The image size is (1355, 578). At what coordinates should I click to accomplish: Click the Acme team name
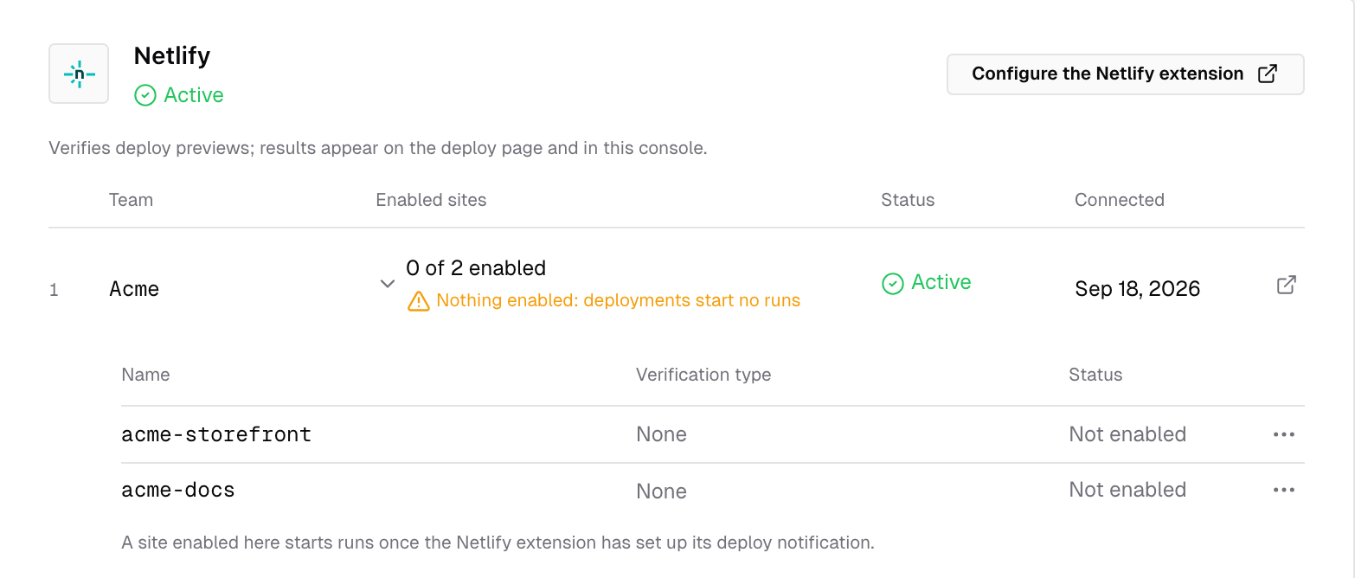134,289
